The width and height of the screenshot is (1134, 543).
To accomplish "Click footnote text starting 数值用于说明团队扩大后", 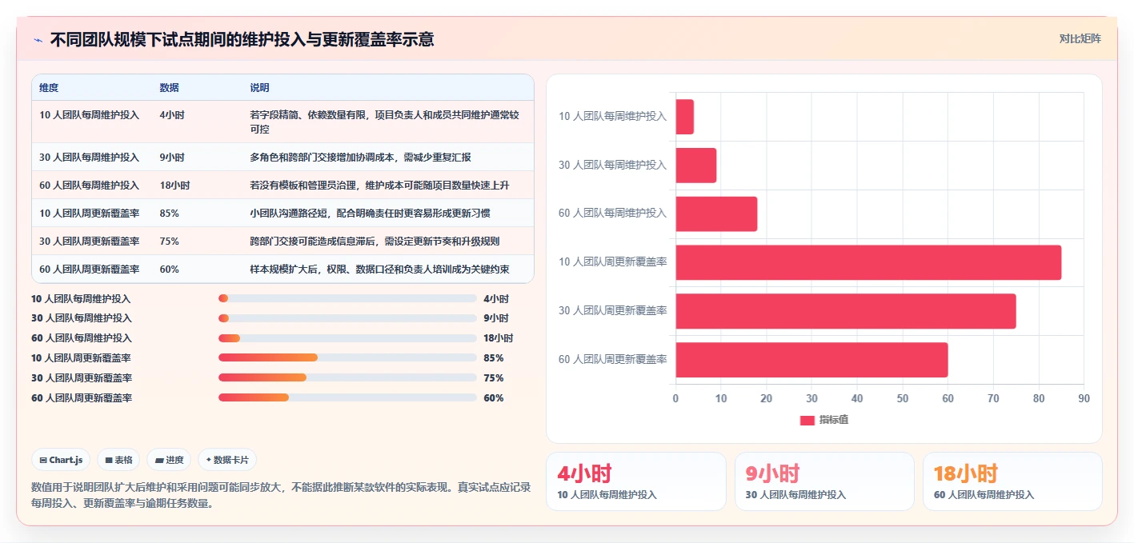I will tap(281, 495).
